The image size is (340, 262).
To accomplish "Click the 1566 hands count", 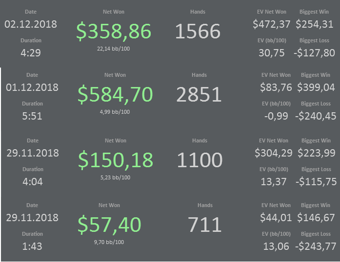I will pos(198,31).
